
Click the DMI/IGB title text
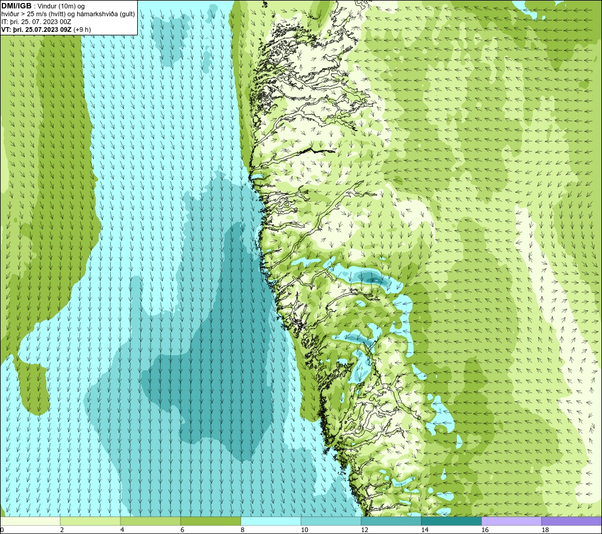[x=16, y=6]
